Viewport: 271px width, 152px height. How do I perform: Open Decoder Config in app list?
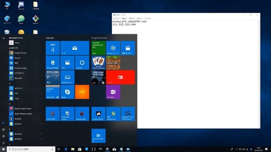tap(25, 68)
